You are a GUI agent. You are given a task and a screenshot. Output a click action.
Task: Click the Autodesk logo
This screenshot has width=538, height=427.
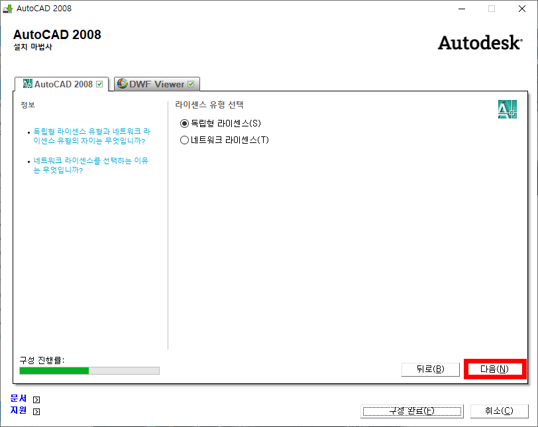click(480, 43)
